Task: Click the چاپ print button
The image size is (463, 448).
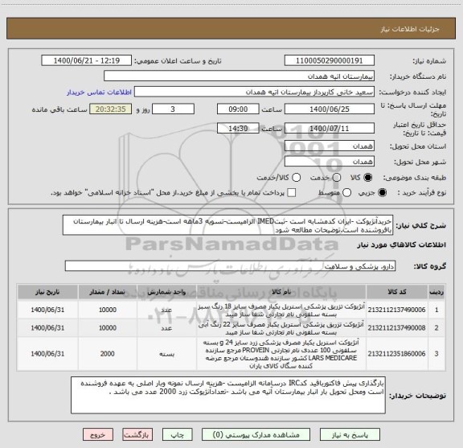Action: 177,434
